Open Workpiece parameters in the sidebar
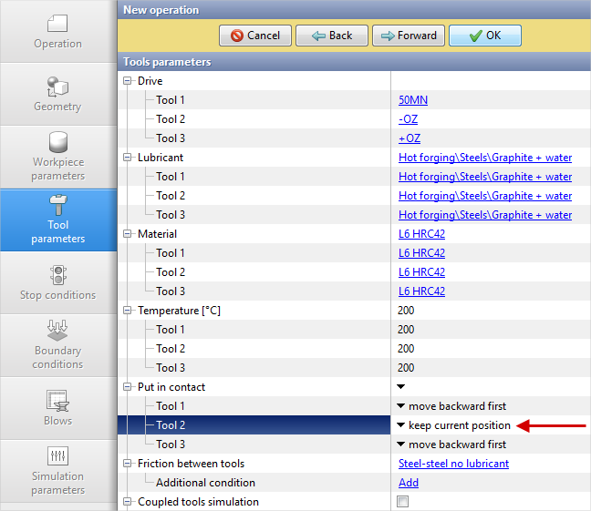 pos(57,156)
